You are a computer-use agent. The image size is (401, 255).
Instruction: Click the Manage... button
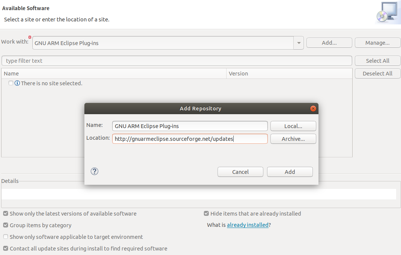[377, 43]
